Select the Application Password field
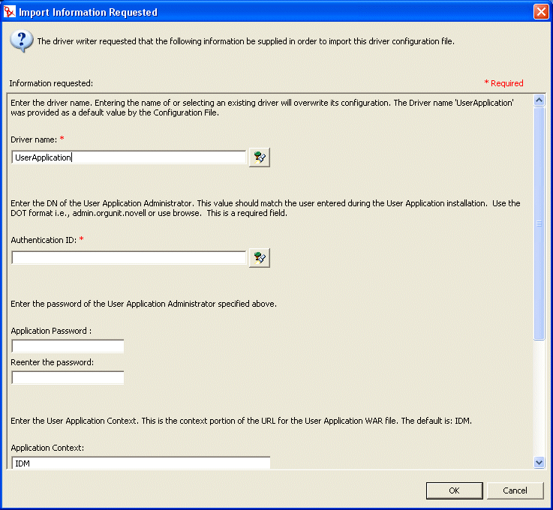553x510 pixels. click(68, 346)
